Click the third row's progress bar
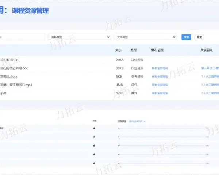219x175 pixels. click(161, 146)
